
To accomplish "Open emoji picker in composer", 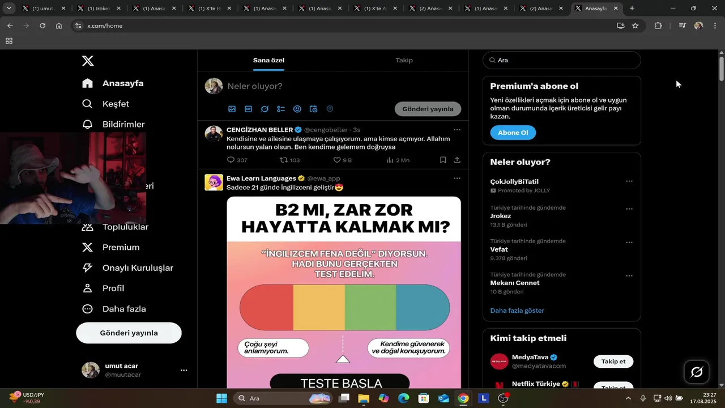I will click(297, 109).
